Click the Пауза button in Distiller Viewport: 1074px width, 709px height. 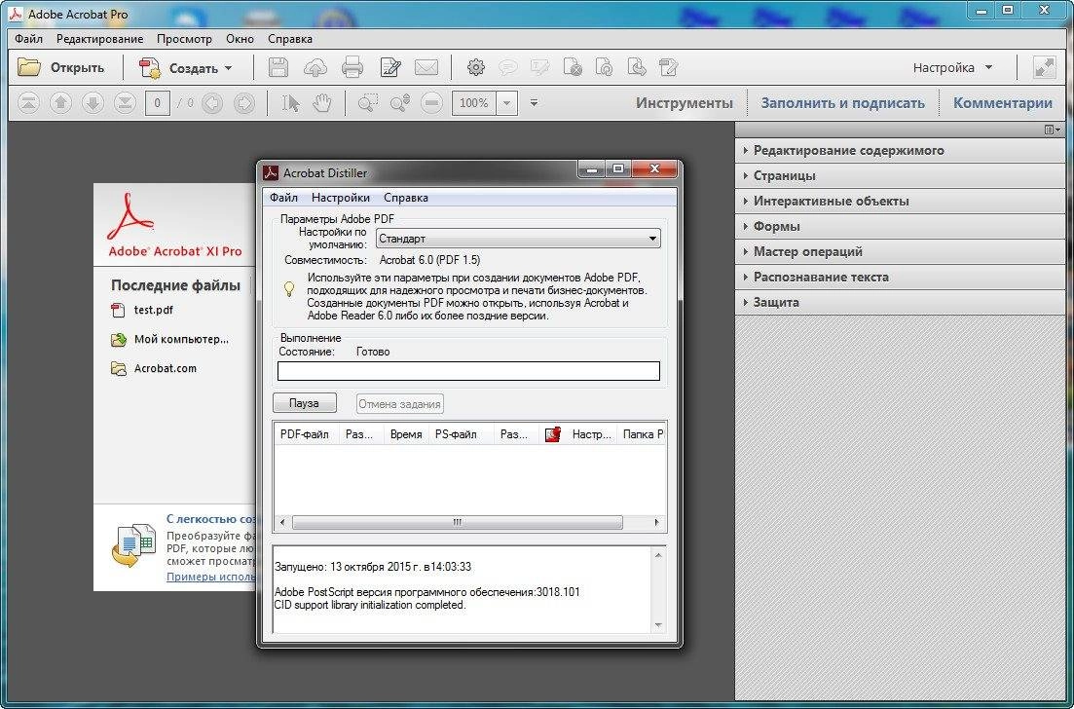304,403
